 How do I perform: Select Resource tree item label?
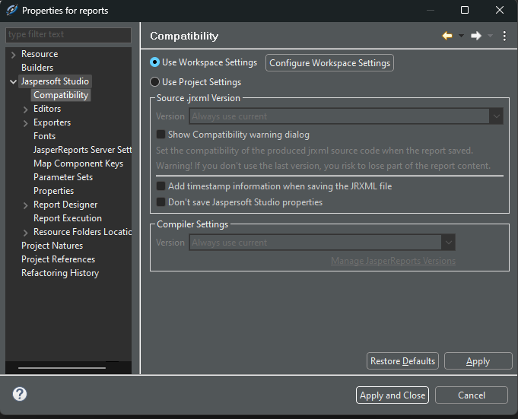pos(40,54)
